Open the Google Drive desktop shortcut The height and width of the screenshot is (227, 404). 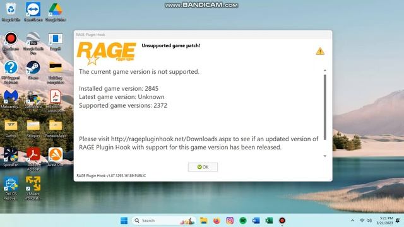point(56,12)
